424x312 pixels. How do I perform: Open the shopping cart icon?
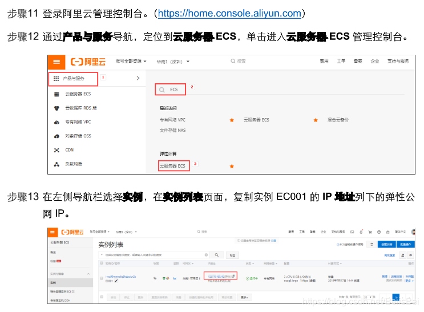[370, 232]
